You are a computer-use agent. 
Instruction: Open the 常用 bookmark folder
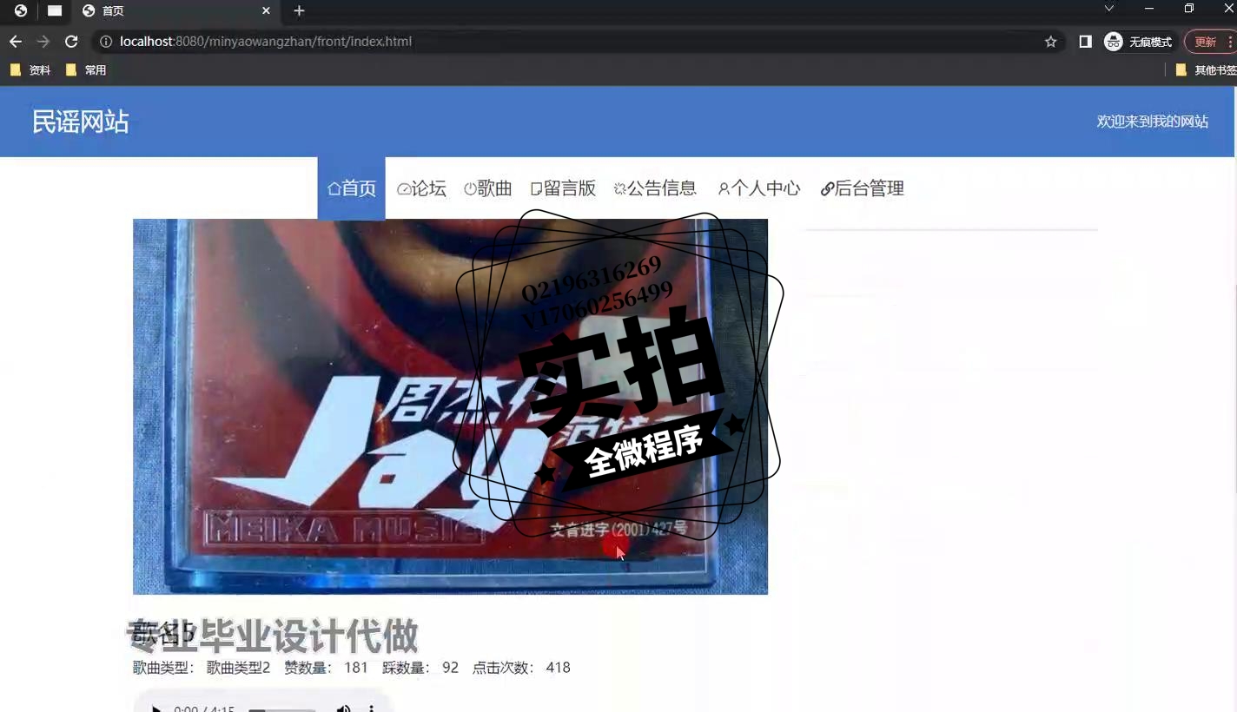[x=86, y=70]
